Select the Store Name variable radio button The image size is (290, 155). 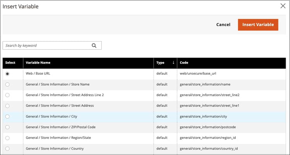point(7,84)
